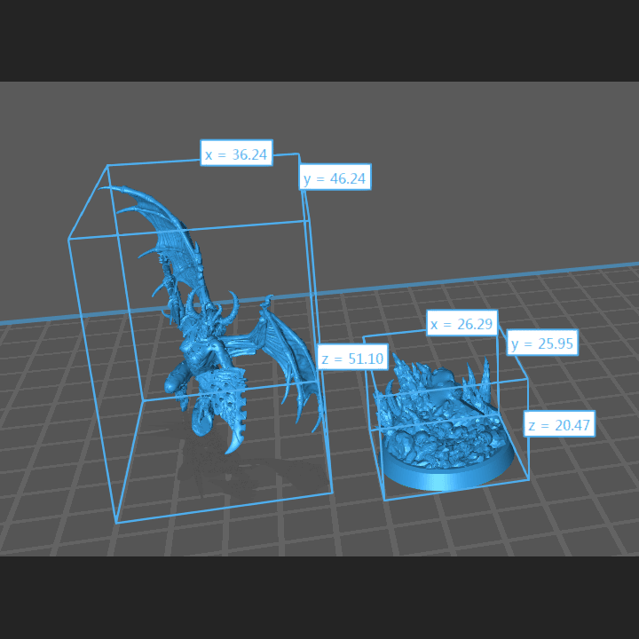The image size is (639, 639).
Task: Select the x = 26.29 dimension label
Action: tap(461, 325)
